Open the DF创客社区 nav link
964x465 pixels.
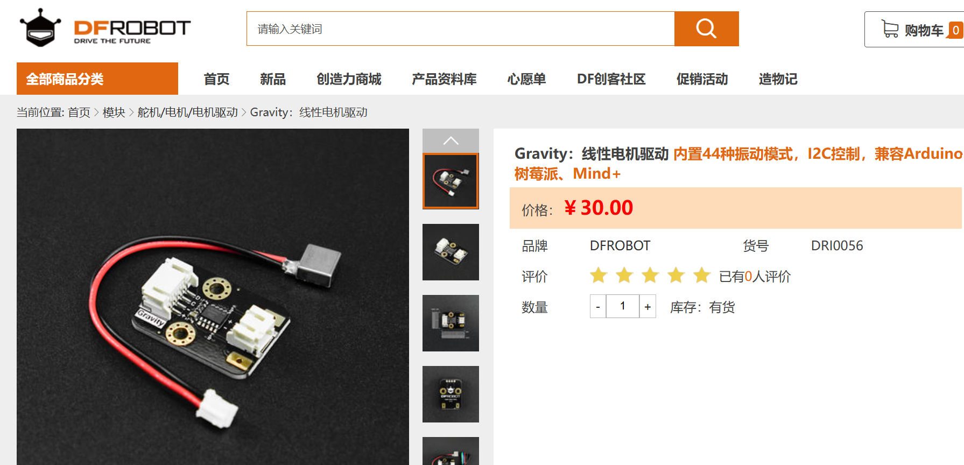tap(611, 79)
